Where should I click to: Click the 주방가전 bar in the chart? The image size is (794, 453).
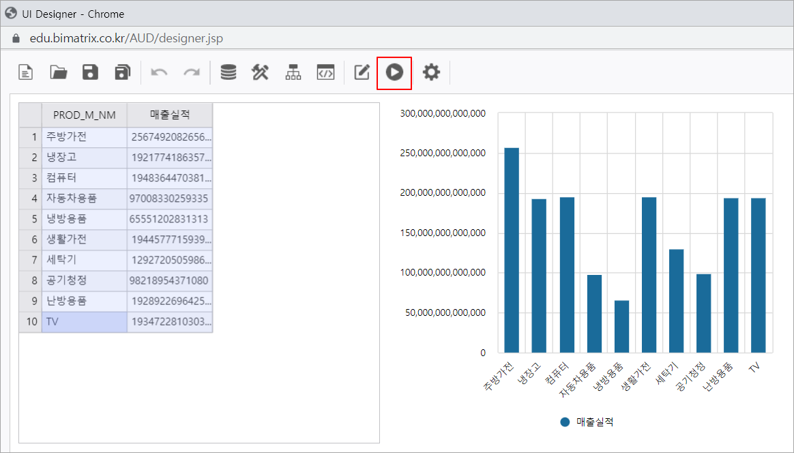512,250
